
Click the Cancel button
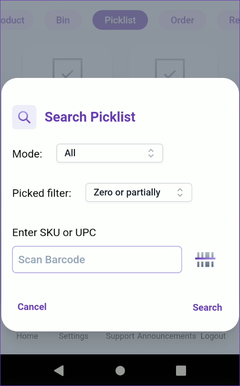point(32,307)
